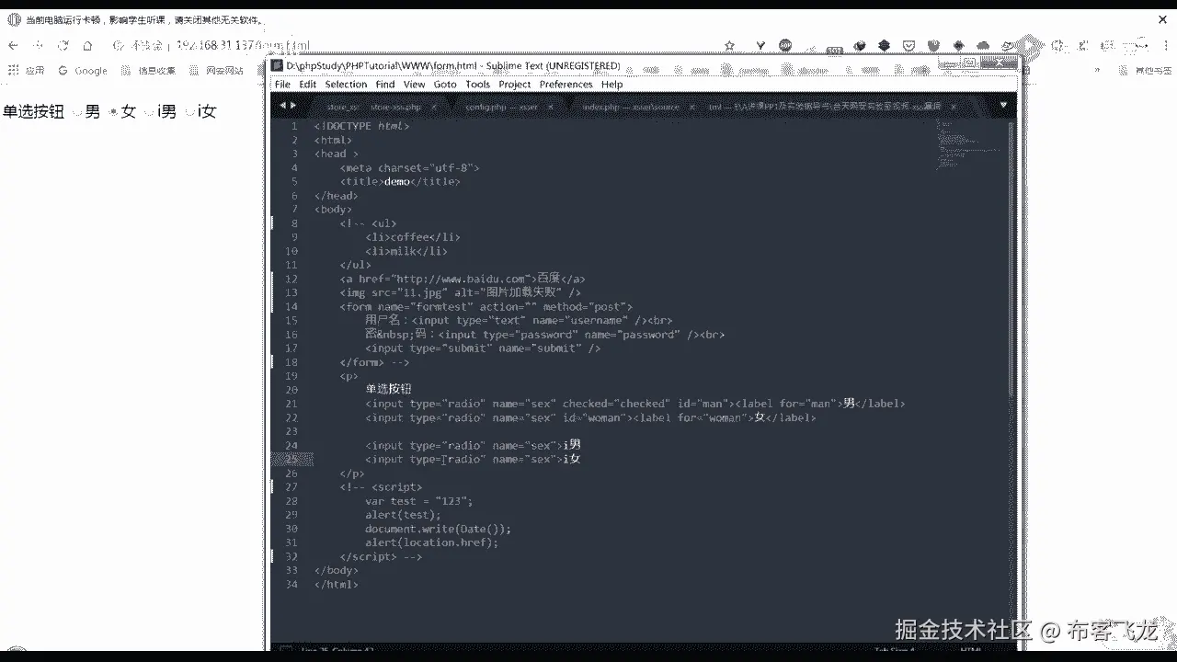Image resolution: width=1177 pixels, height=662 pixels.
Task: Open the tab list dropdown arrow
Action: [1003, 107]
